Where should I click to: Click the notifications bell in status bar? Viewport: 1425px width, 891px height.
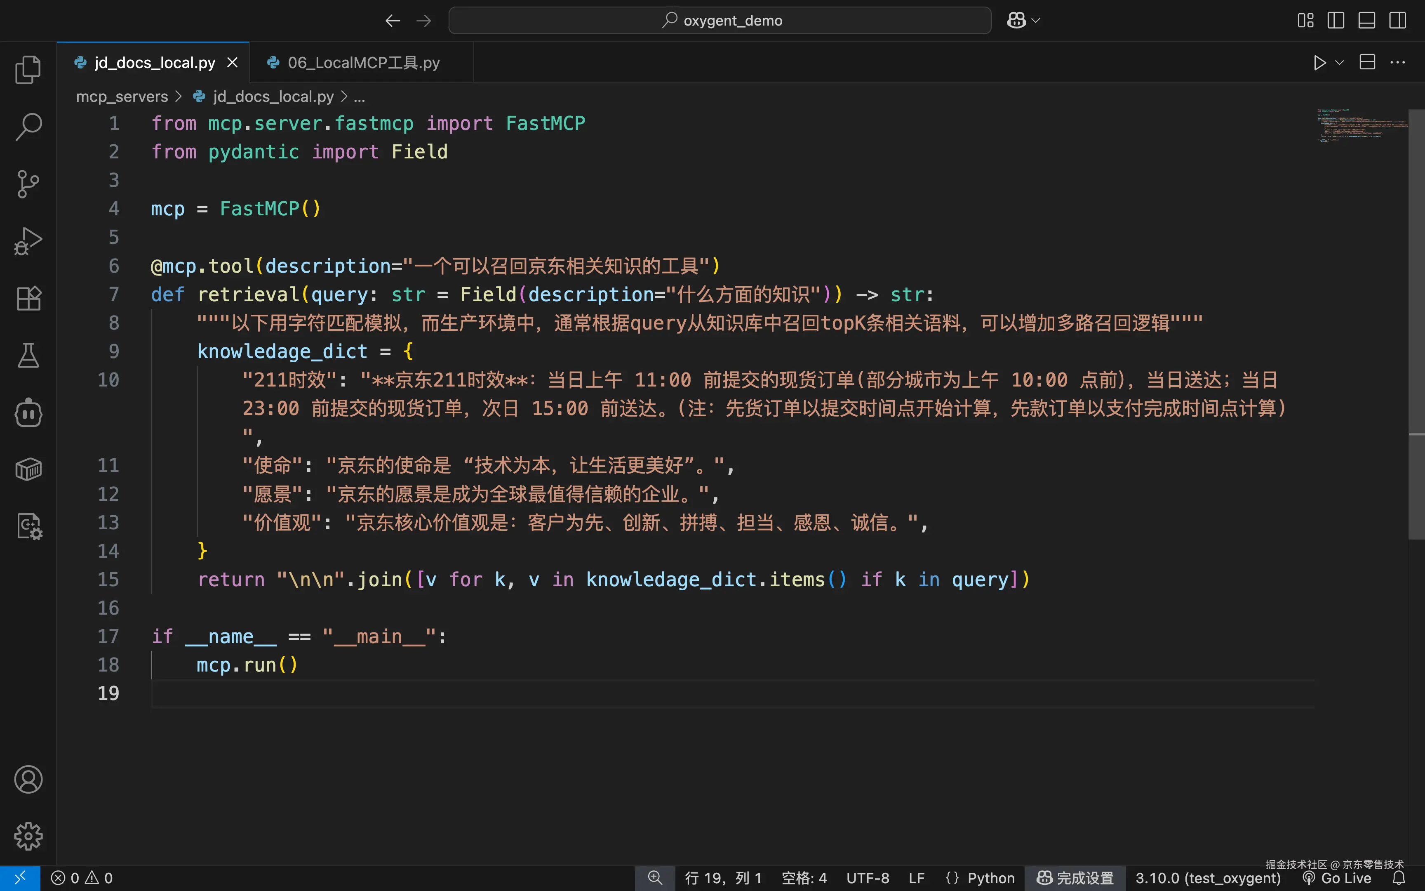[x=1399, y=878]
